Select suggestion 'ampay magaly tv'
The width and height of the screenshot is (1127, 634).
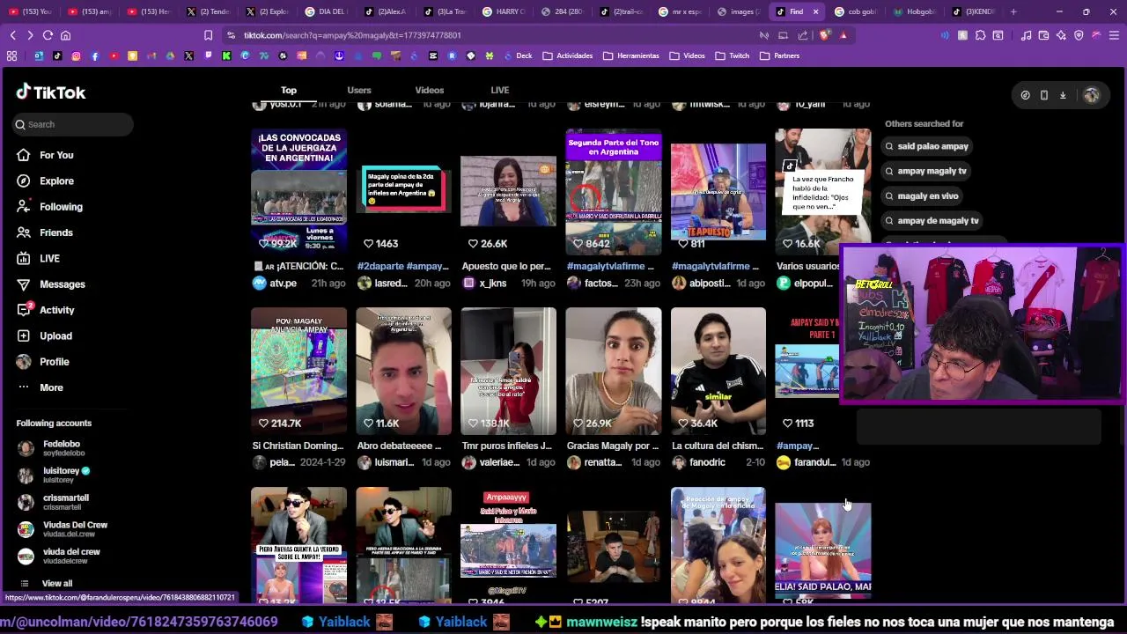[925, 171]
